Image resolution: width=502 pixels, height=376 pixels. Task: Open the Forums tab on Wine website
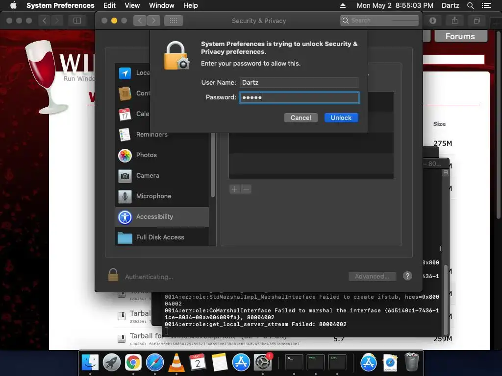[460, 36]
